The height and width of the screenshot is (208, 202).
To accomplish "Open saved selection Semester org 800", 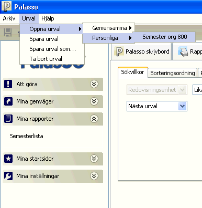I will [x=164, y=37].
